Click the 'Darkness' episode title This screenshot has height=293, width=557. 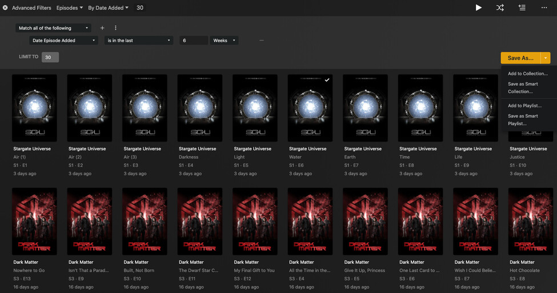click(x=189, y=157)
